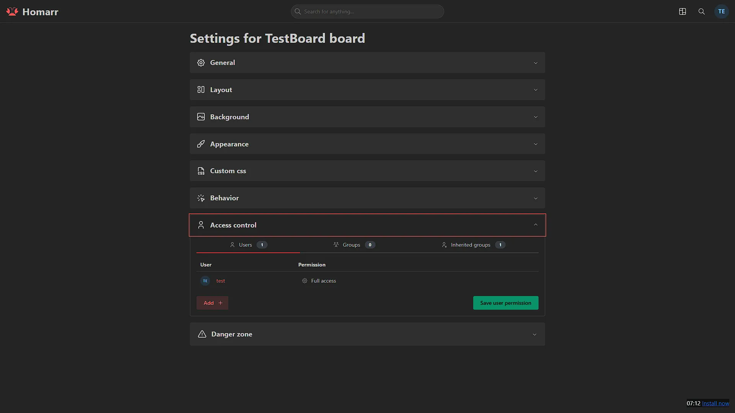The image size is (735, 413).
Task: Click the Settings for TestBoard board heading
Action: [x=278, y=38]
